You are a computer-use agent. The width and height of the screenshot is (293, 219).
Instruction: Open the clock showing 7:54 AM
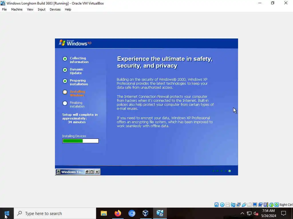coord(268,213)
